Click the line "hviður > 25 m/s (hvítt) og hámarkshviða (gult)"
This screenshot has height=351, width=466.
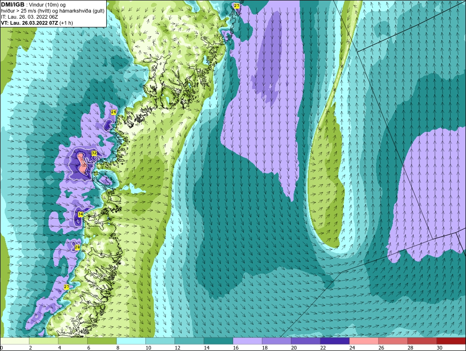click(53, 11)
